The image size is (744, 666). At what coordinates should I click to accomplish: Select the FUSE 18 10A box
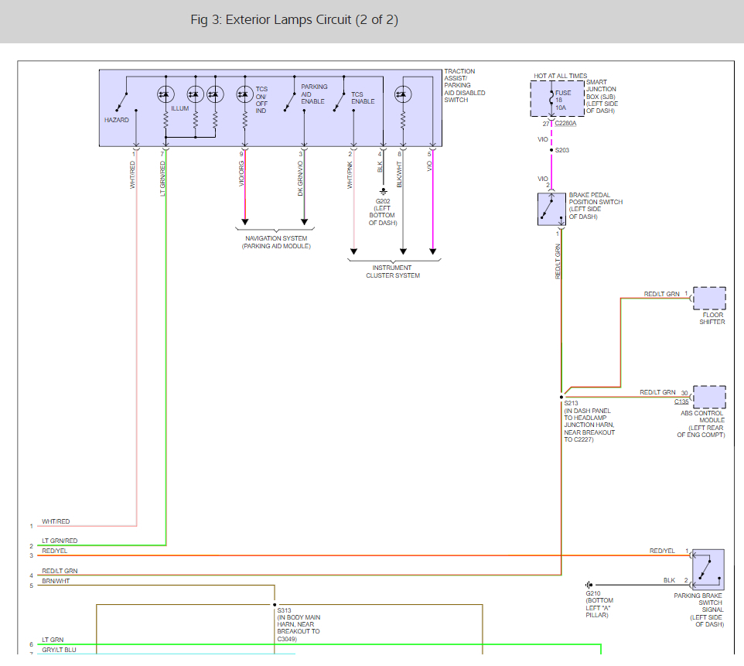click(557, 99)
